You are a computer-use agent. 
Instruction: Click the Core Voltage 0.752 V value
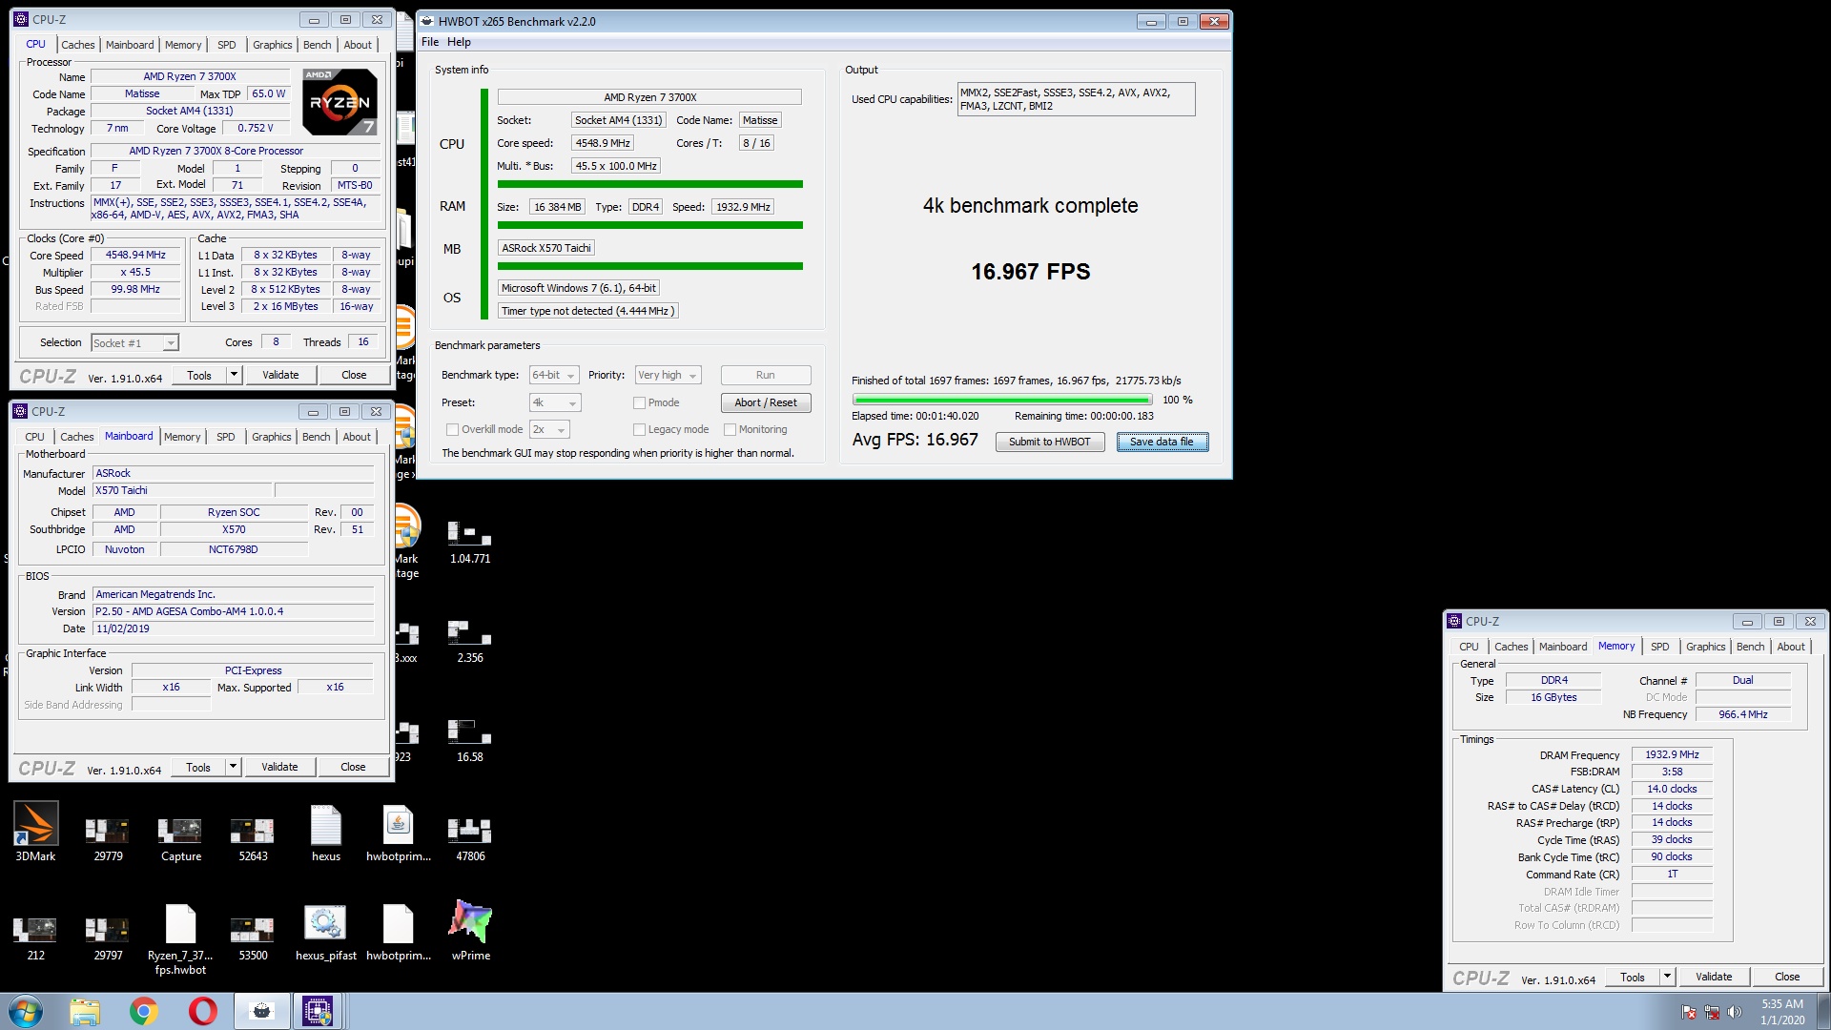click(x=256, y=128)
